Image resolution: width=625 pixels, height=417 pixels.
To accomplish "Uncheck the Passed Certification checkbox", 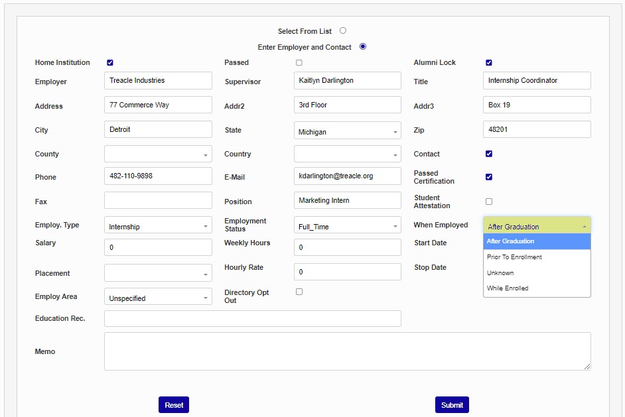I will [489, 177].
